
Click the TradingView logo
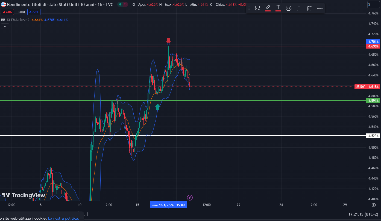(24, 195)
